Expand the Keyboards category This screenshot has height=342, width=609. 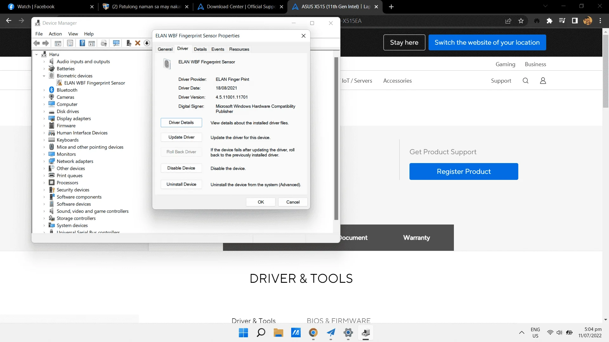click(44, 140)
